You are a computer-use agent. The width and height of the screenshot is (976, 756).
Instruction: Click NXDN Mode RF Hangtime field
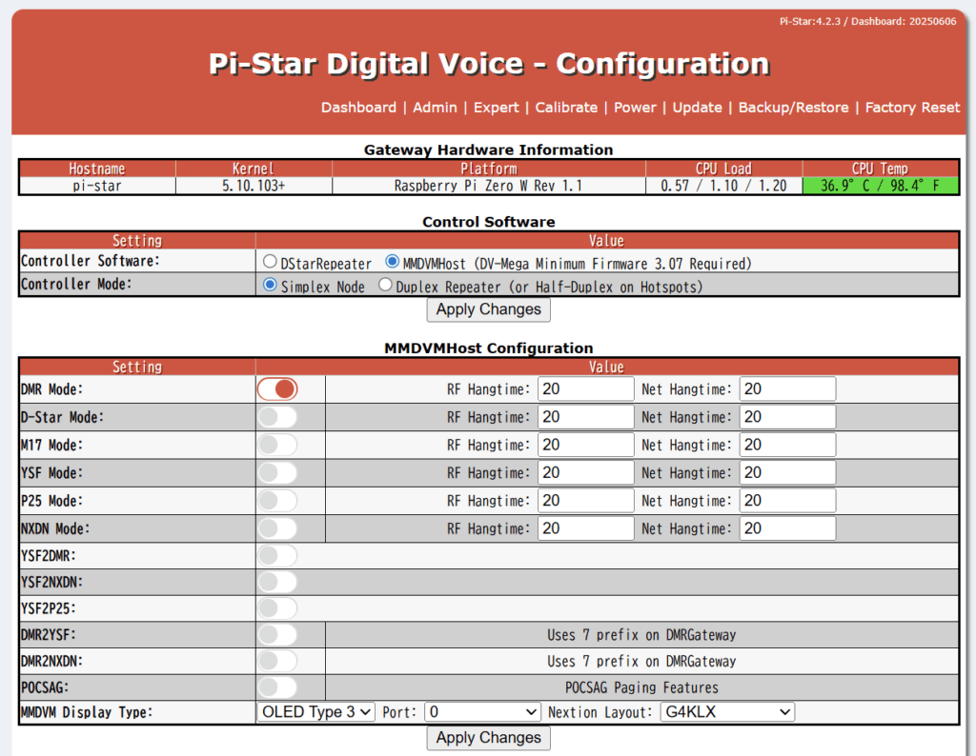586,529
